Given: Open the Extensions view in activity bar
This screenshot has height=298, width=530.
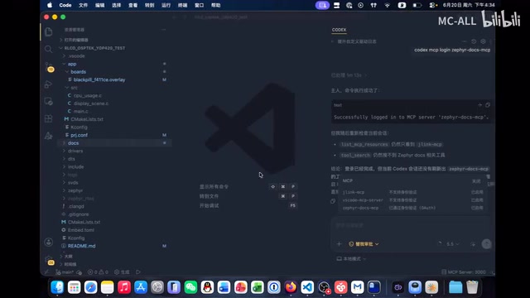Looking at the screenshot, I should coord(48,118).
